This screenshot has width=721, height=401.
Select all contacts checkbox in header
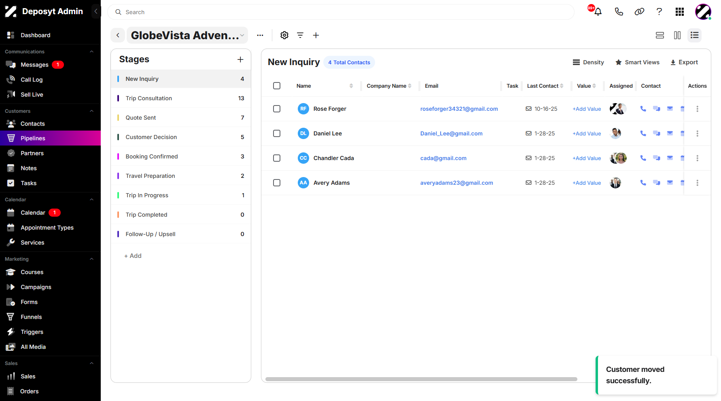[277, 86]
